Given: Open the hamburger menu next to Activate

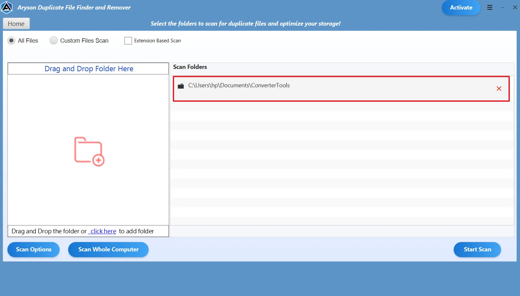Looking at the screenshot, I should coord(489,8).
